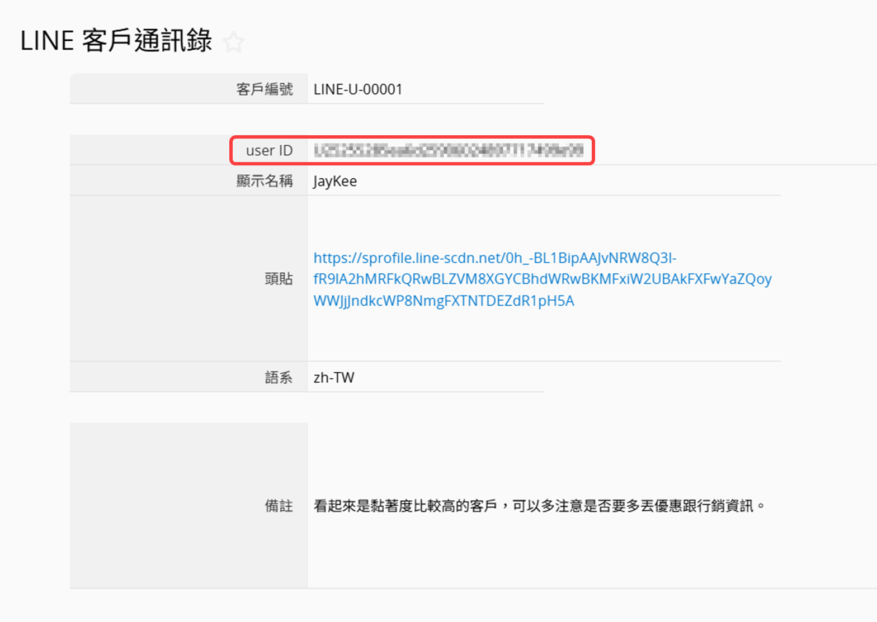Viewport: 877px width, 622px height.
Task: Click the user ID field label
Action: point(269,151)
